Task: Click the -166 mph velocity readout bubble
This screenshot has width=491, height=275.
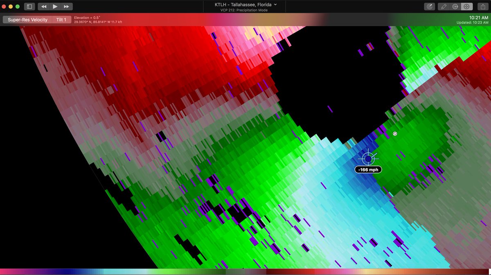Action: tap(367, 169)
